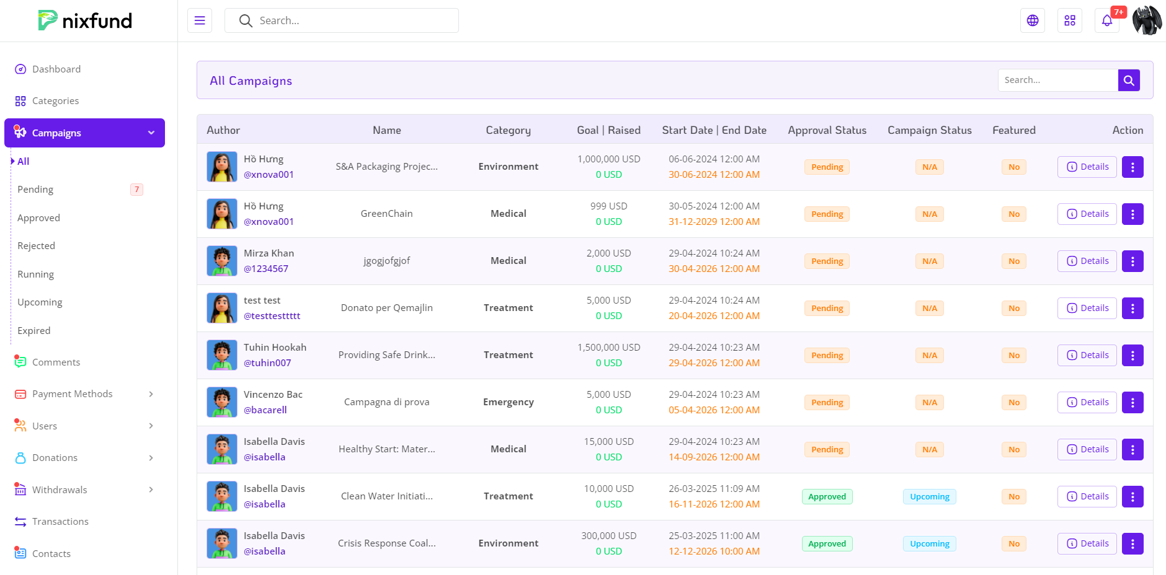Select Pending campaigns in sidebar
The width and height of the screenshot is (1166, 575).
(x=35, y=190)
